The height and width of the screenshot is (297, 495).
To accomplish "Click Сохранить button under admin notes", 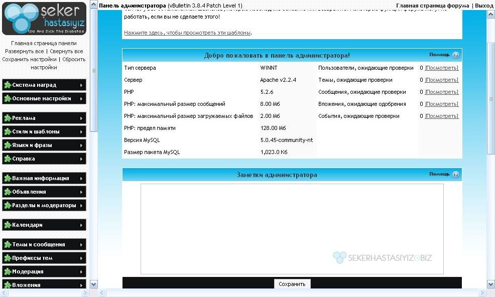I will click(x=292, y=284).
